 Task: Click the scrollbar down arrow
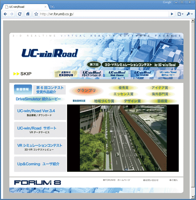193,197
